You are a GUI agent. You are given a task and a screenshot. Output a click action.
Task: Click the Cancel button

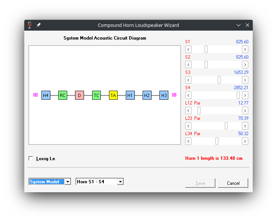coord(233,183)
